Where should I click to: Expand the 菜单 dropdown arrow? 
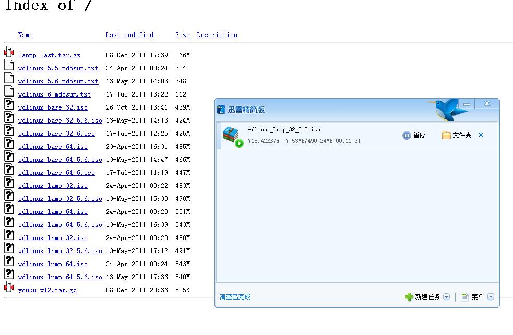coord(491,297)
